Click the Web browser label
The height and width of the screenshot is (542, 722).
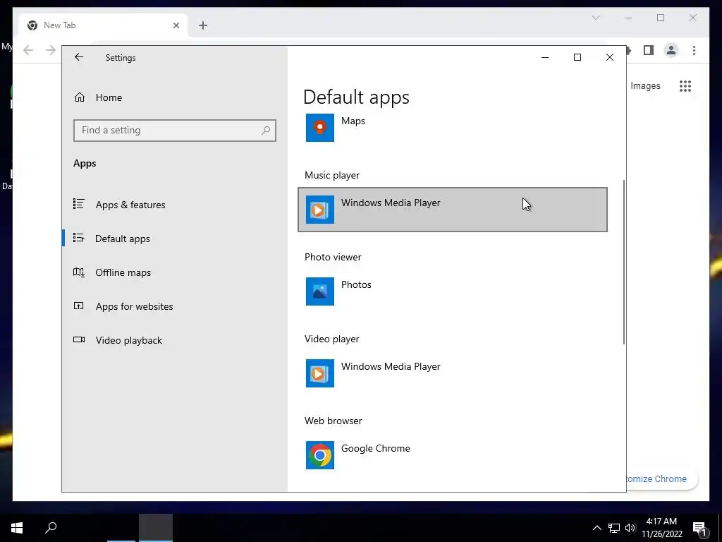(333, 421)
